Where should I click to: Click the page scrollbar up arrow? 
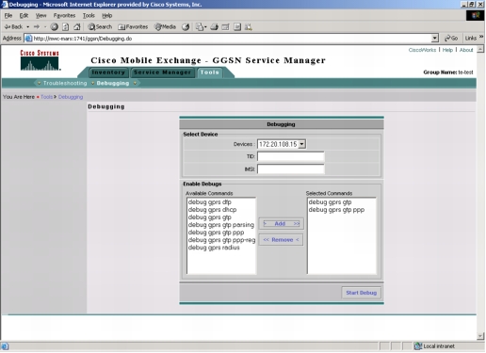(480, 49)
